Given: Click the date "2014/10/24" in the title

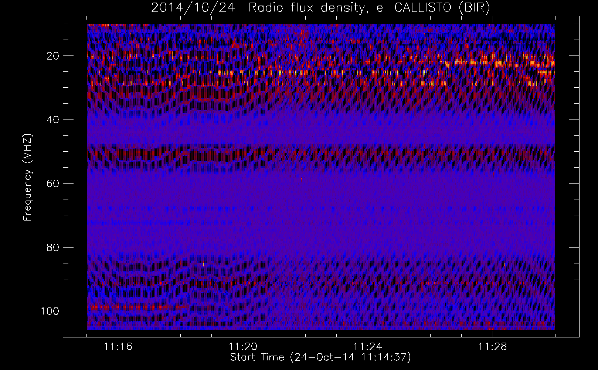Looking at the screenshot, I should (193, 8).
